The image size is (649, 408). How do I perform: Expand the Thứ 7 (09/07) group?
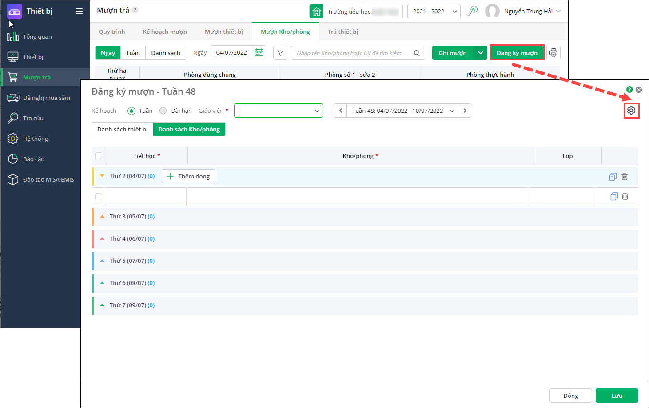click(102, 305)
